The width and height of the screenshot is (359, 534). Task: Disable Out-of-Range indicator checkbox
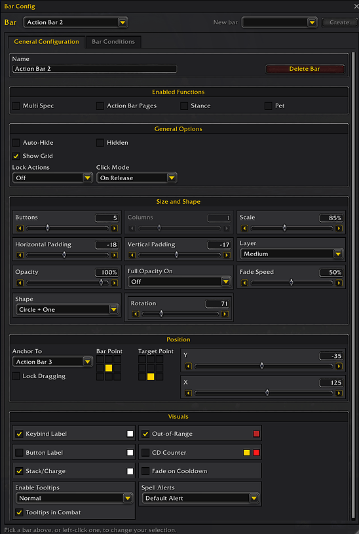pos(145,434)
